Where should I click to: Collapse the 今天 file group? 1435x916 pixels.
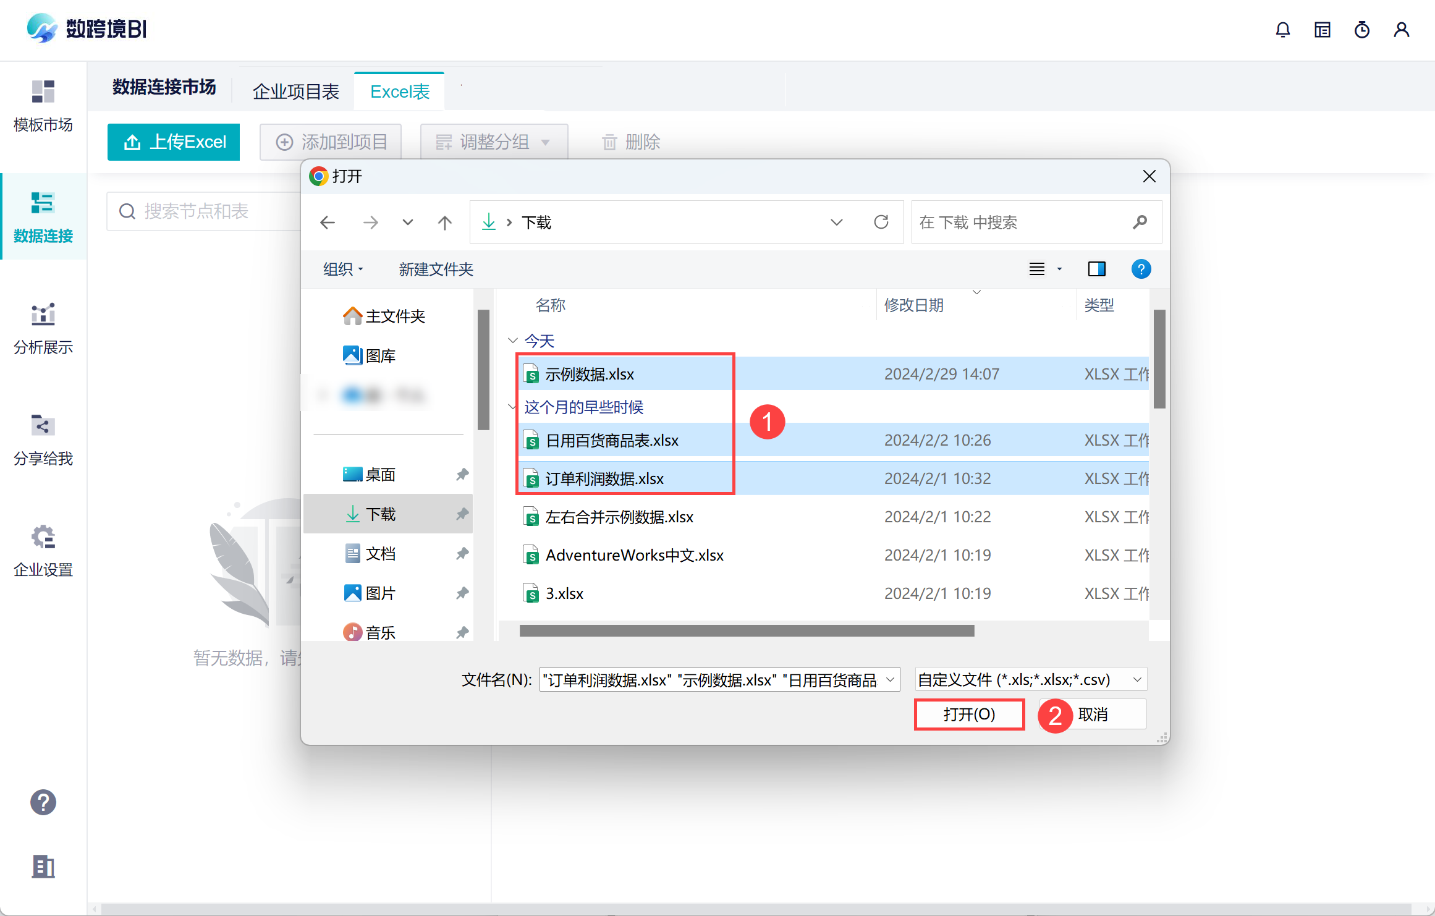[512, 341]
